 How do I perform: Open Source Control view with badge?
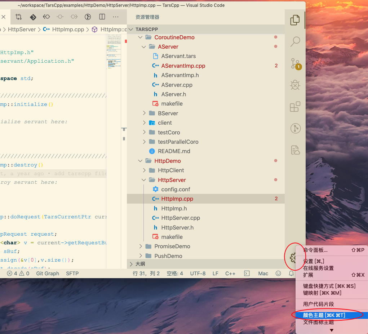(x=295, y=64)
